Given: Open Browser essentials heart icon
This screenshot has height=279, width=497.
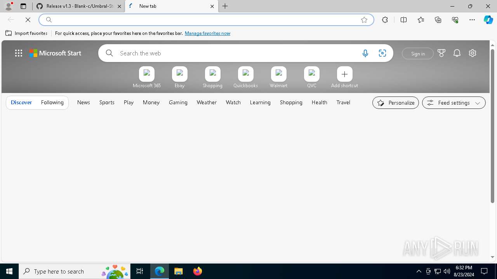Looking at the screenshot, I should pyautogui.click(x=455, y=20).
